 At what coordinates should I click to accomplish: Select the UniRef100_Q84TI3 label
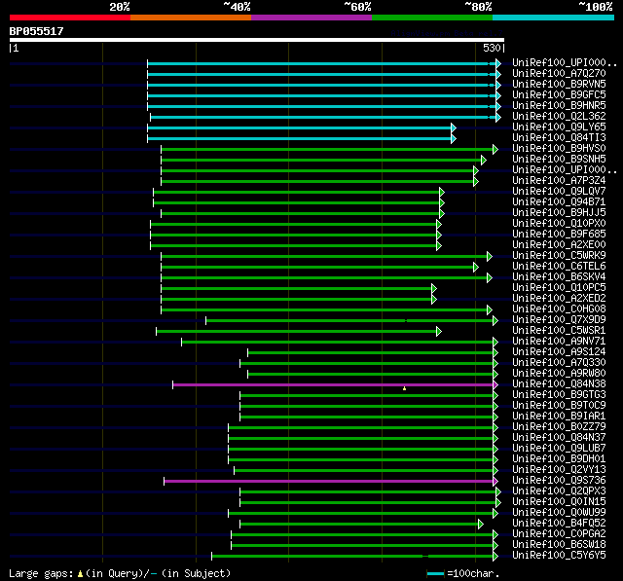pyautogui.click(x=559, y=138)
